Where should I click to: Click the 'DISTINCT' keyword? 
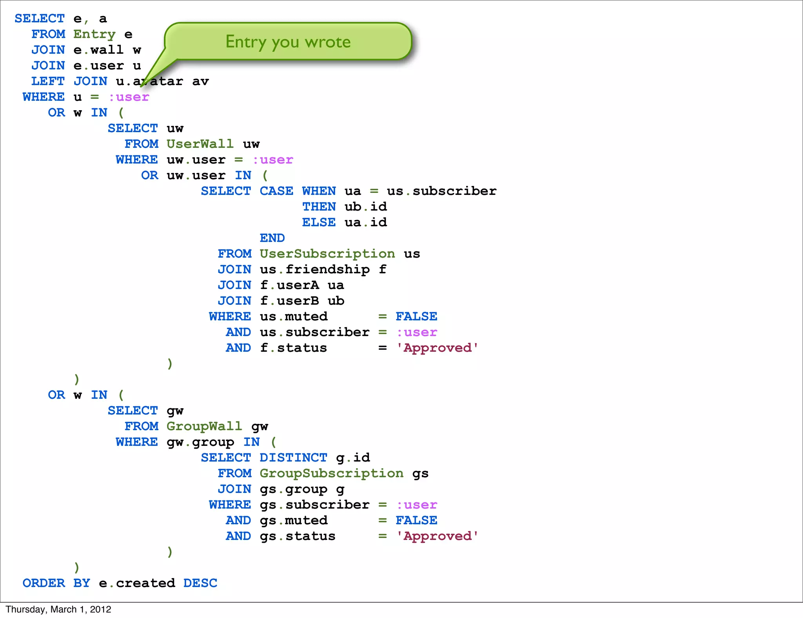point(293,458)
